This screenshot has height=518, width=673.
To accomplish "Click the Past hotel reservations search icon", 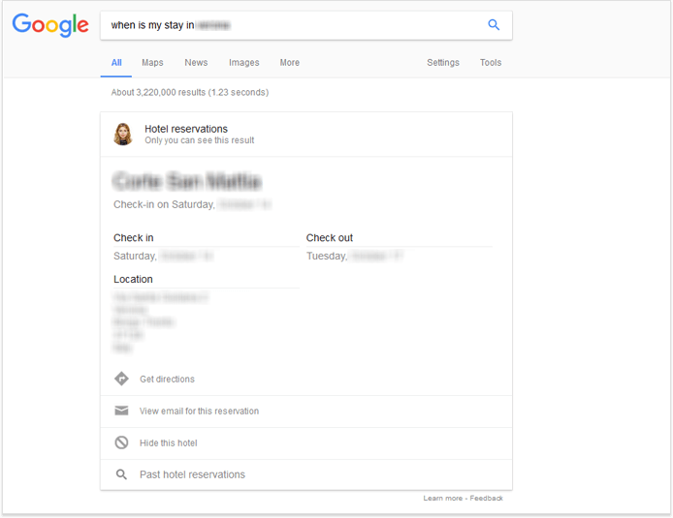I will click(x=121, y=474).
